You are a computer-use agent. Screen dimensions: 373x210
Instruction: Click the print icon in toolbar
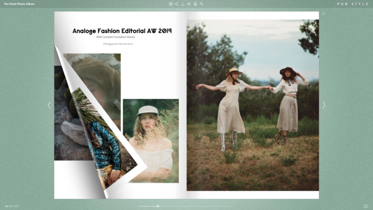pyautogui.click(x=195, y=4)
